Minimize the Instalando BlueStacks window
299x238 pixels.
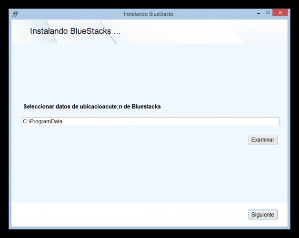point(259,13)
